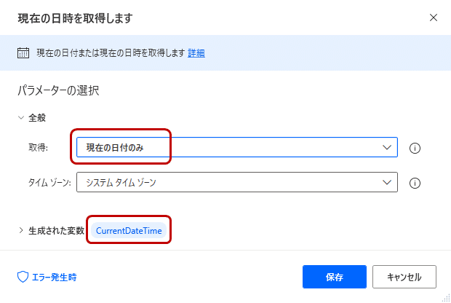The height and width of the screenshot is (303, 451).
Task: Click the パラメーターの選択 heading
Action: click(58, 91)
